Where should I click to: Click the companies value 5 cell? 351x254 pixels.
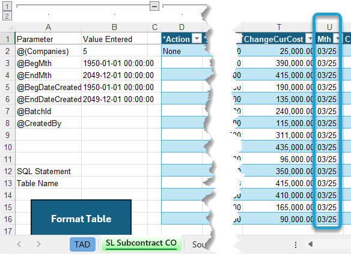tap(114, 51)
